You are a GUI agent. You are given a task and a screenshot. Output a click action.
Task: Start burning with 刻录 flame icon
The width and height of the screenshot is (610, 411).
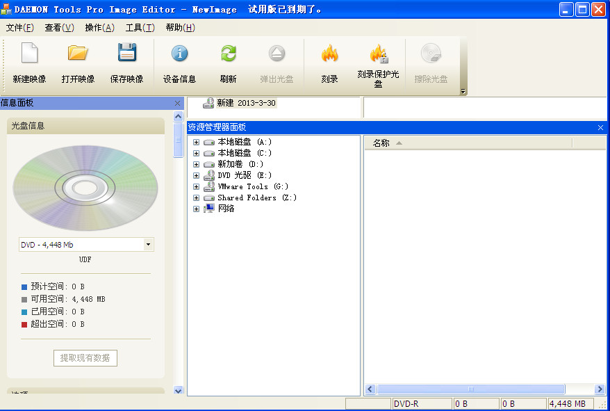[x=329, y=54]
